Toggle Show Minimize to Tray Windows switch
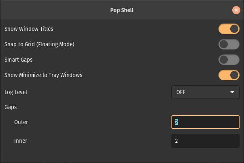This screenshot has width=244, height=163. (x=229, y=75)
